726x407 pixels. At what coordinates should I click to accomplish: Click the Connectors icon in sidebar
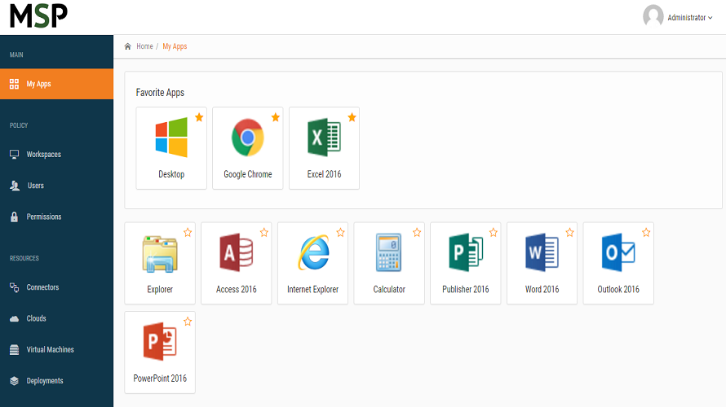coord(15,287)
